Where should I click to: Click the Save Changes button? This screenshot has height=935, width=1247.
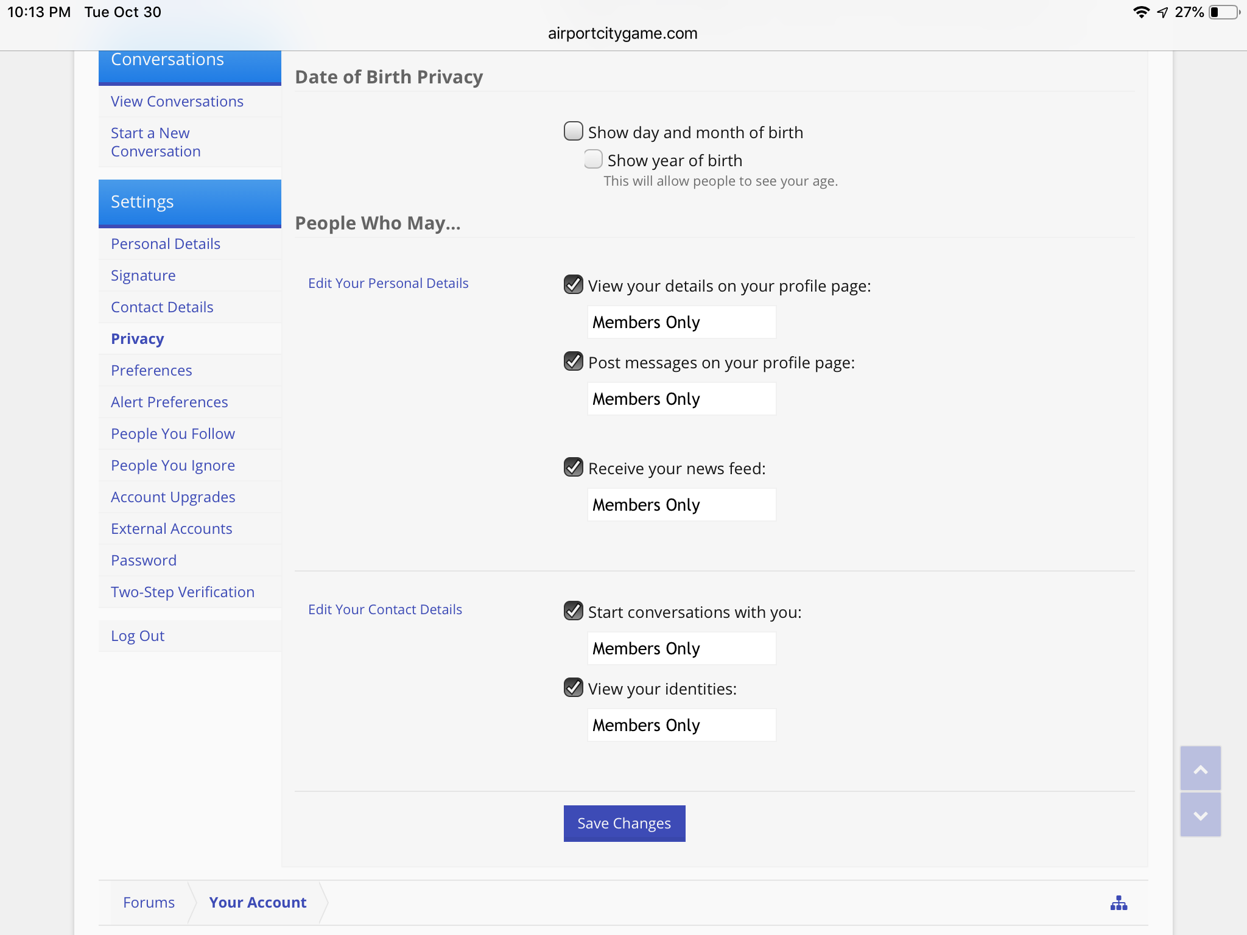coord(624,824)
